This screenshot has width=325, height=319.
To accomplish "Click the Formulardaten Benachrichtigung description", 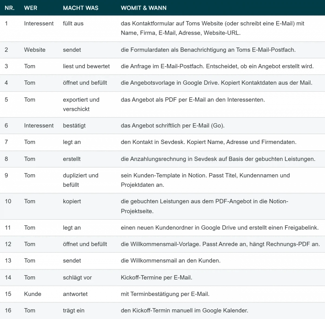I will coord(208,50).
